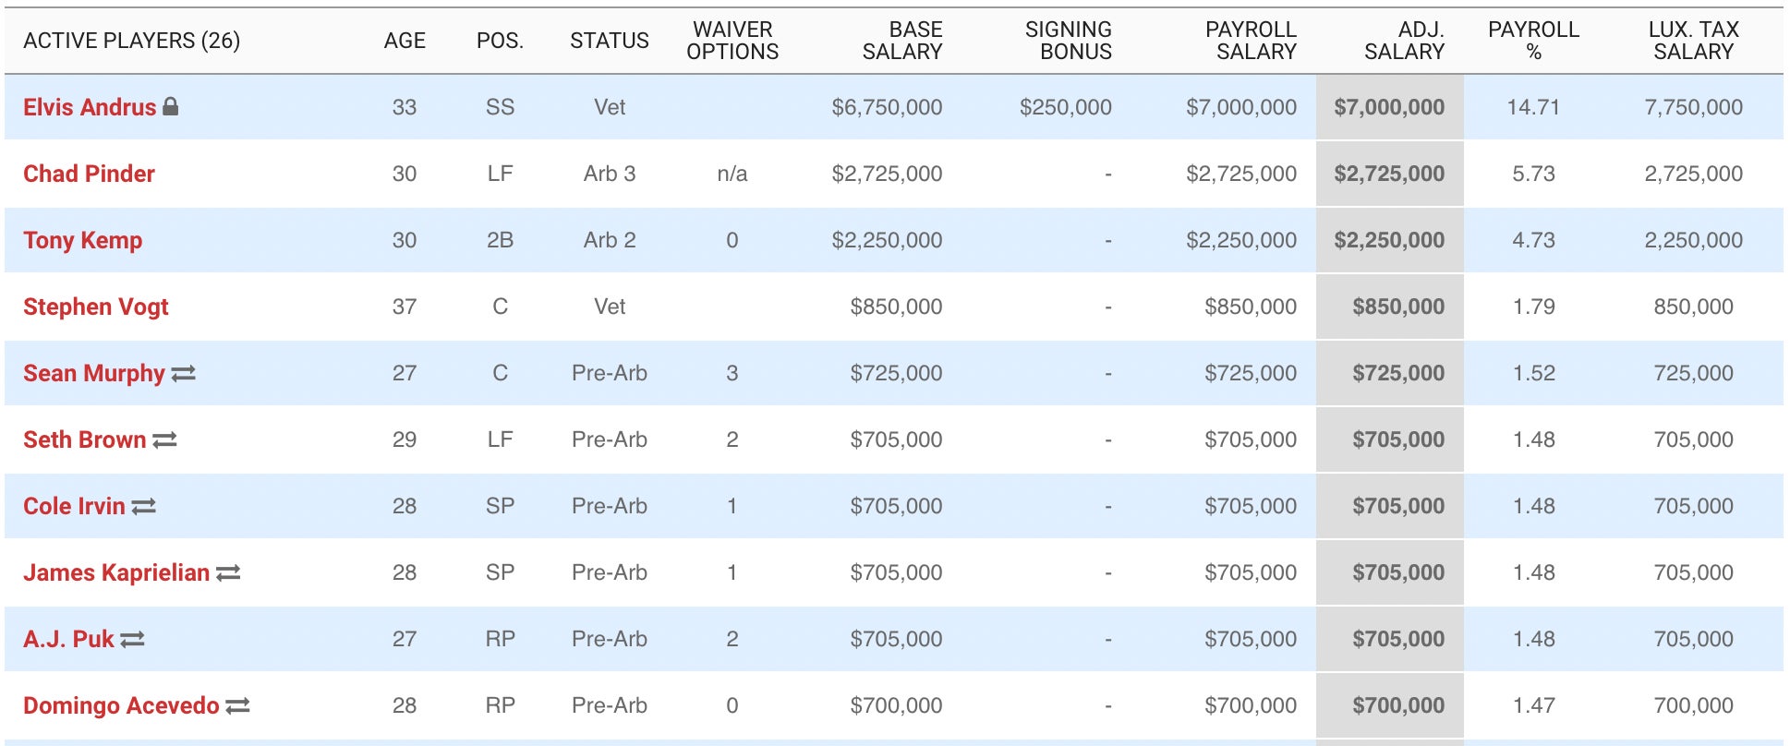Open Elvis Andrus player page
The width and height of the screenshot is (1790, 746).
tap(90, 107)
